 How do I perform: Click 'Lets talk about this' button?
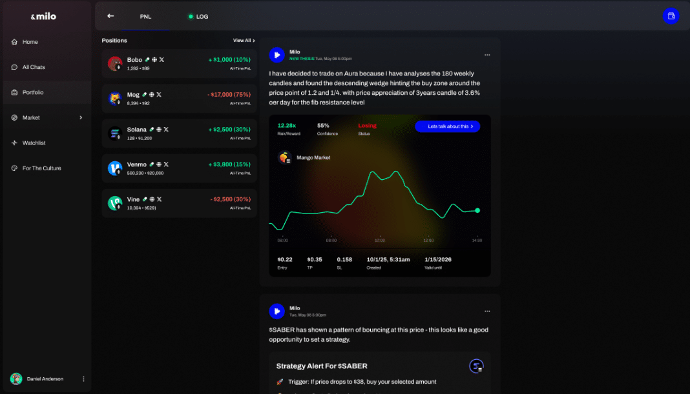click(x=447, y=126)
